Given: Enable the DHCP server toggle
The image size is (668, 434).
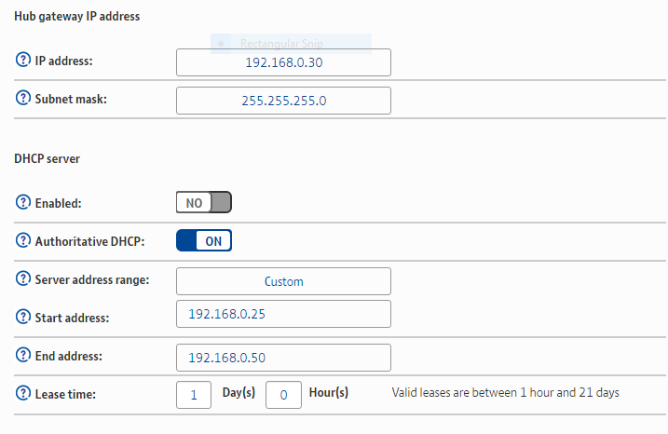Looking at the screenshot, I should 203,202.
